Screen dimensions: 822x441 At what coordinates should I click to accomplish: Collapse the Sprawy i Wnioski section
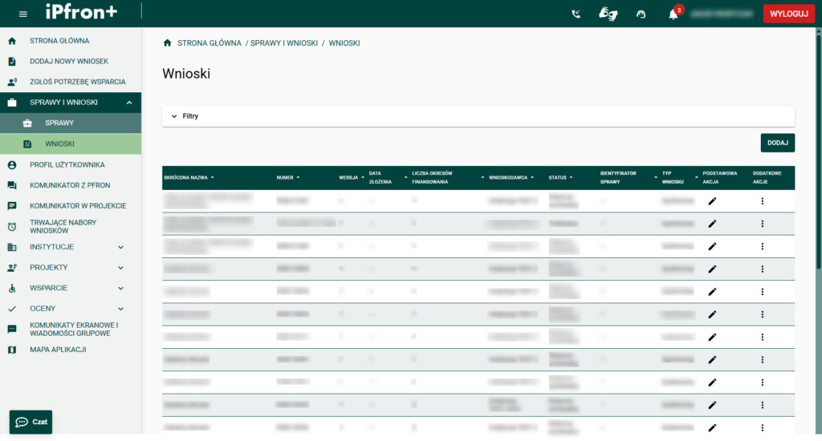(x=128, y=103)
